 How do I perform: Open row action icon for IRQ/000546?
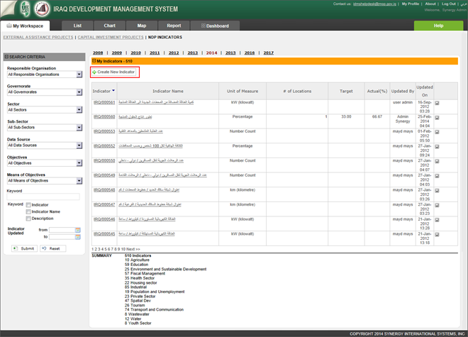437,220
